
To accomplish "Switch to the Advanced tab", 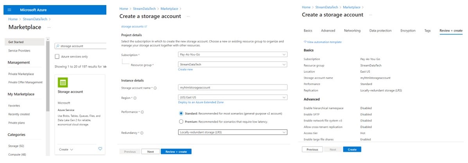I will coord(328,30).
